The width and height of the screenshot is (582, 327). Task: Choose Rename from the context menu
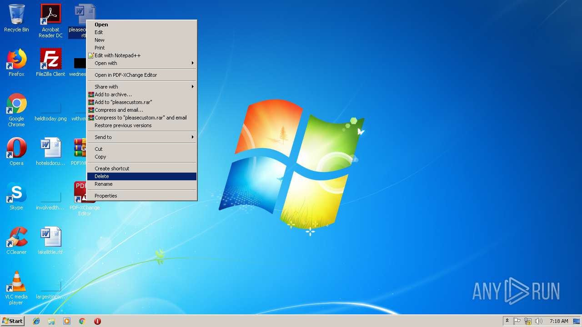pyautogui.click(x=142, y=184)
